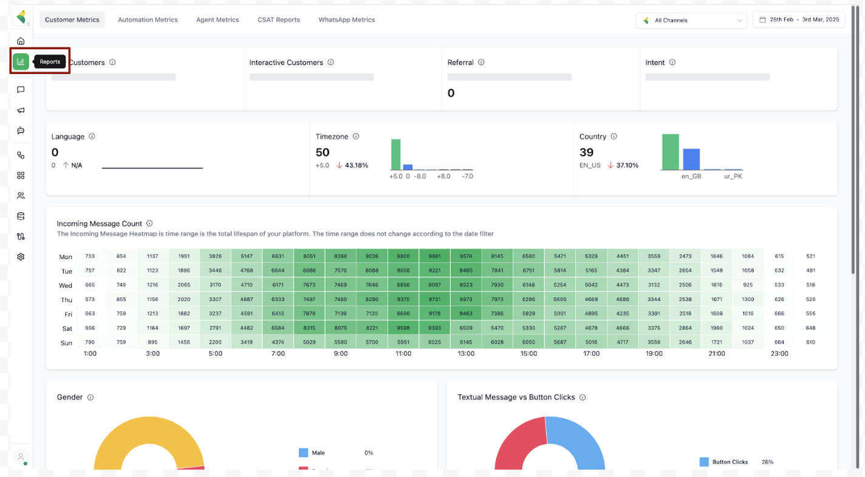Click workspace logo switcher at top left
This screenshot has width=865, height=477.
(21, 18)
